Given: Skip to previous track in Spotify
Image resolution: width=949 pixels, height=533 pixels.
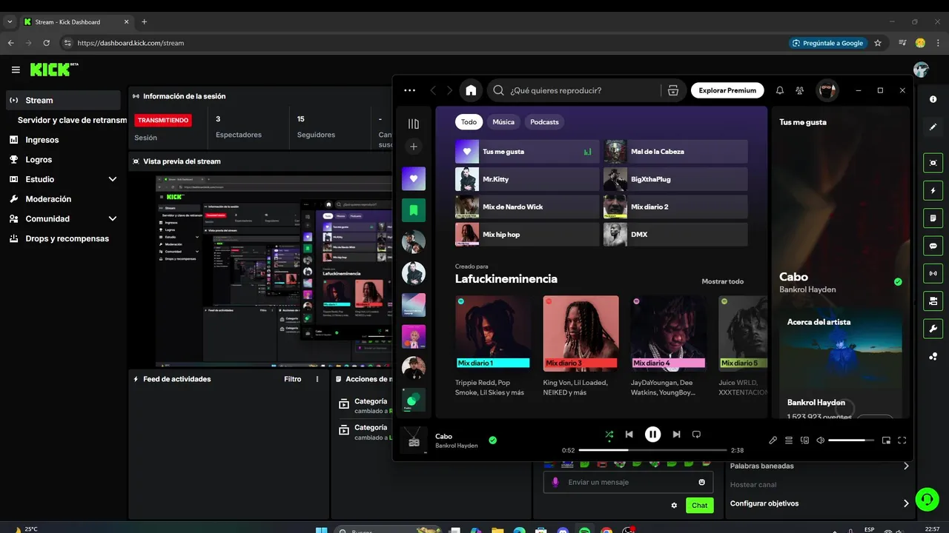Looking at the screenshot, I should [x=629, y=435].
